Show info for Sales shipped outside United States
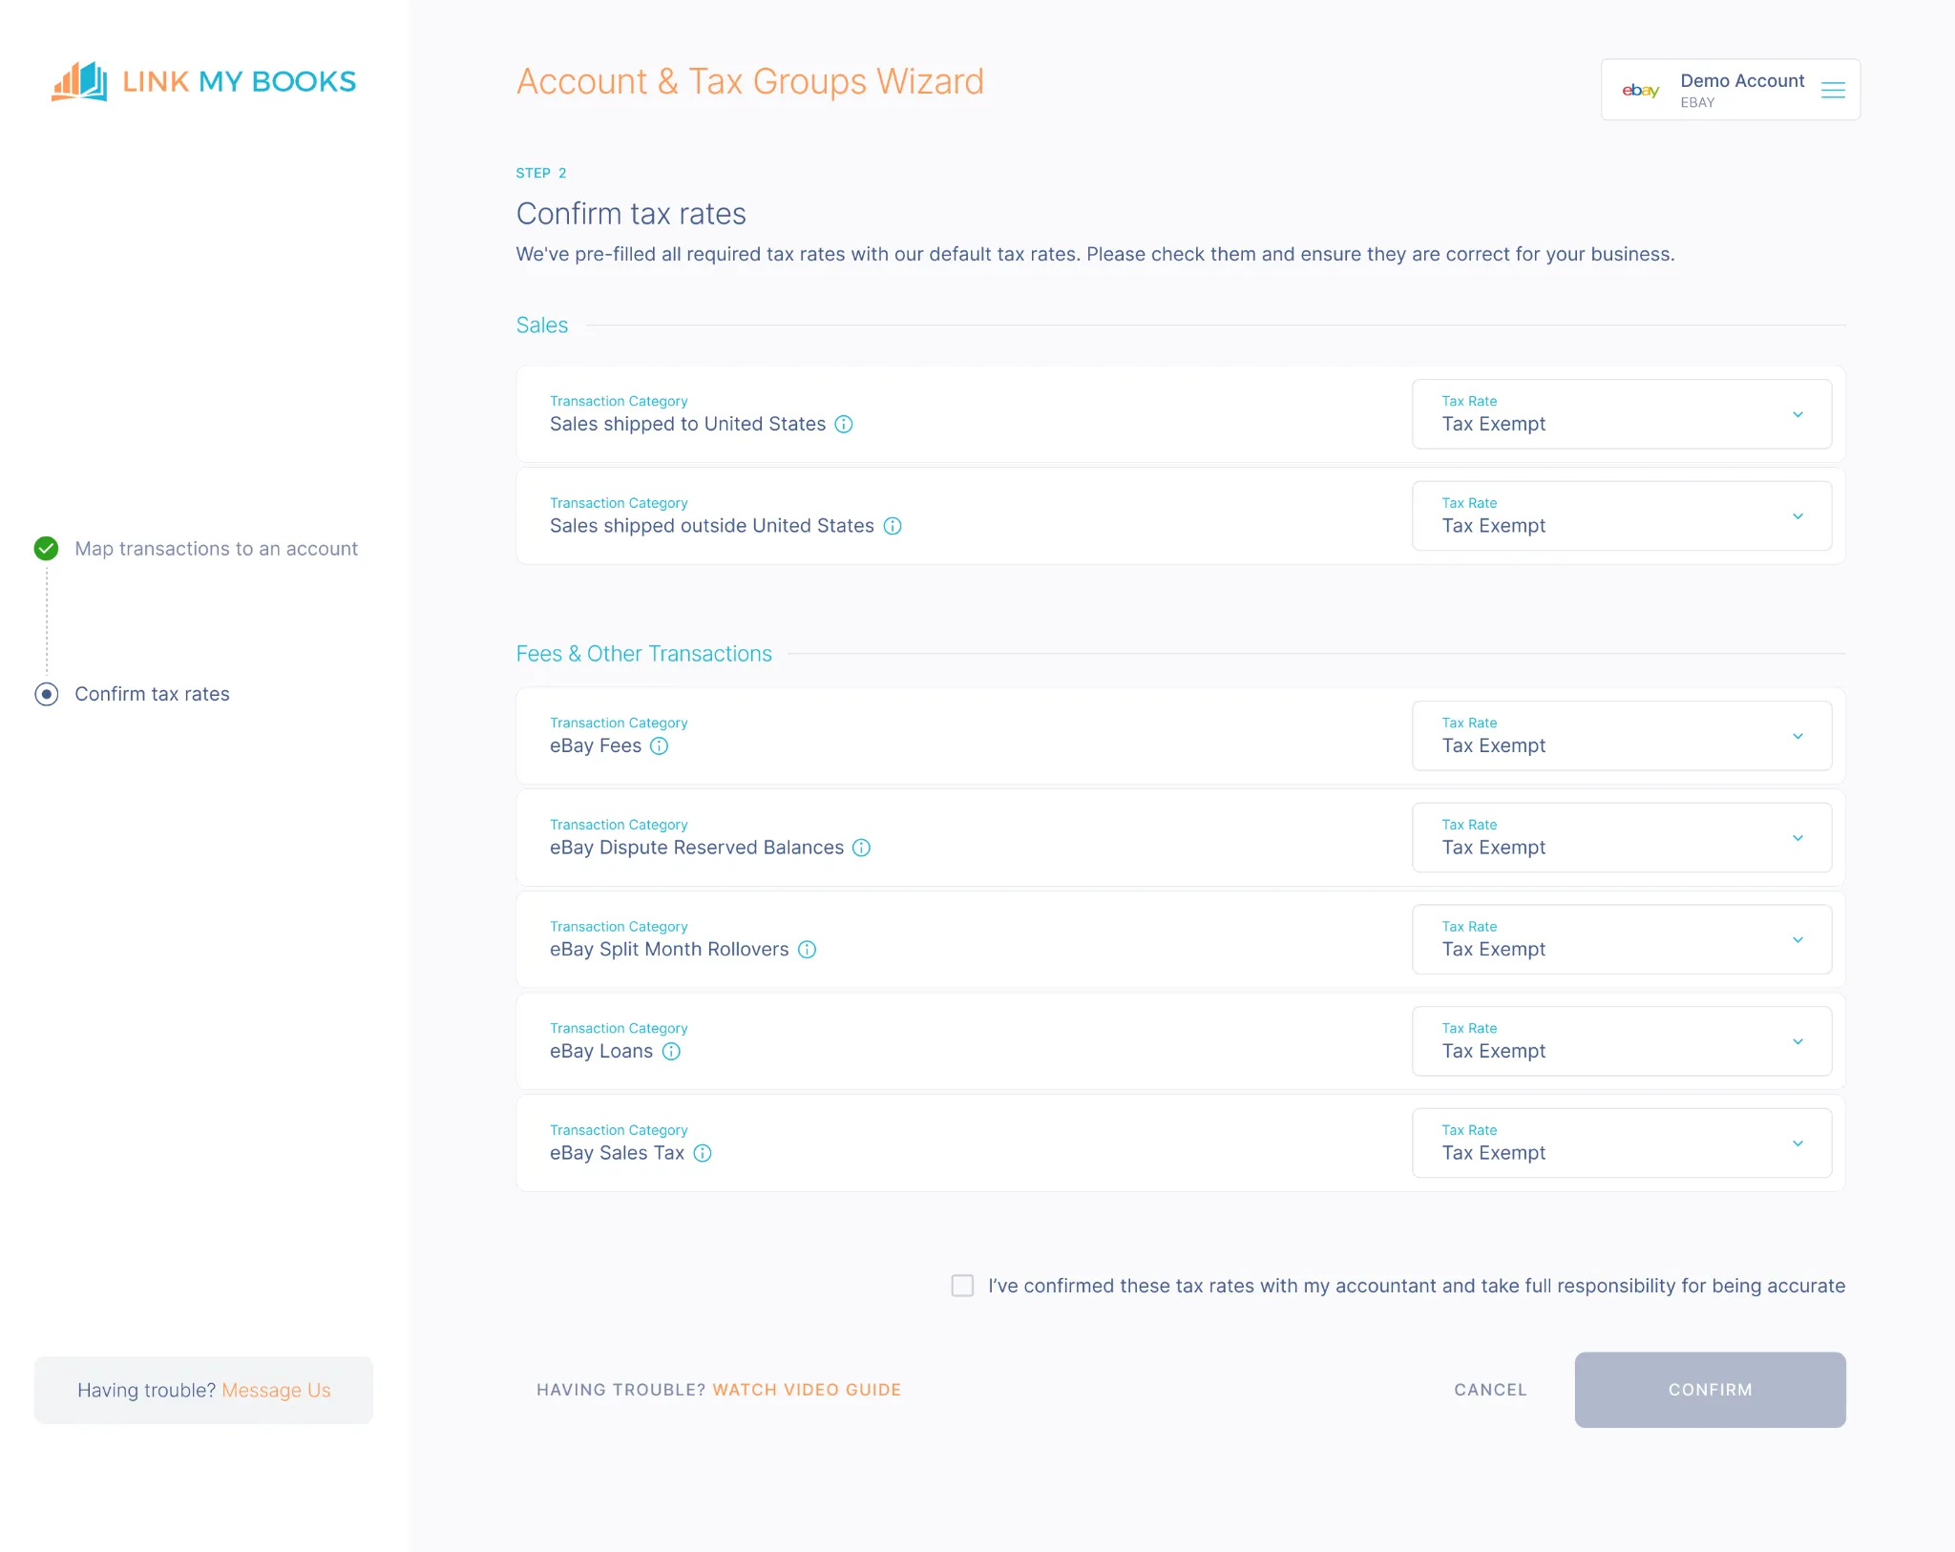Viewport: 1955px width, 1552px height. (x=893, y=526)
